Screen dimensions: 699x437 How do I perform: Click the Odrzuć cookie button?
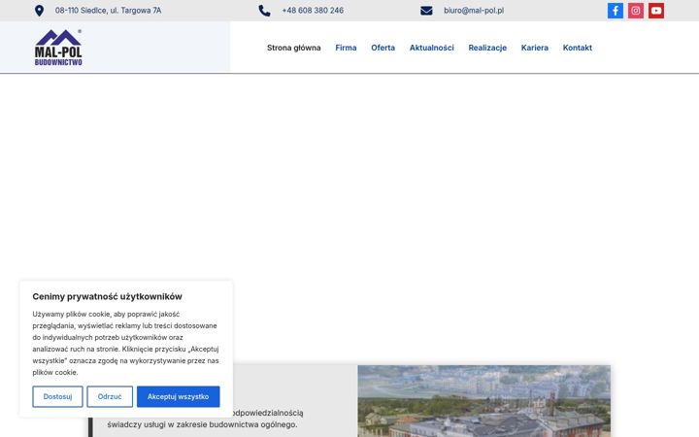tap(110, 396)
